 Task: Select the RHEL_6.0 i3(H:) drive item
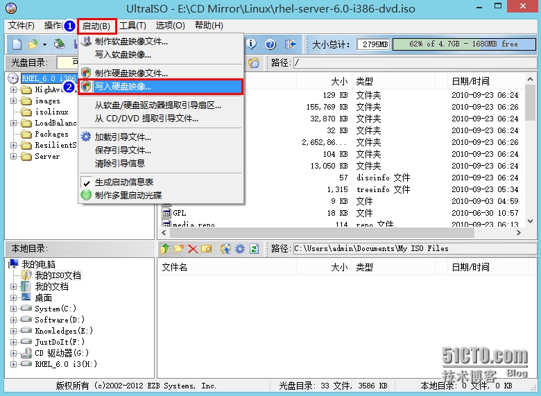(x=66, y=364)
